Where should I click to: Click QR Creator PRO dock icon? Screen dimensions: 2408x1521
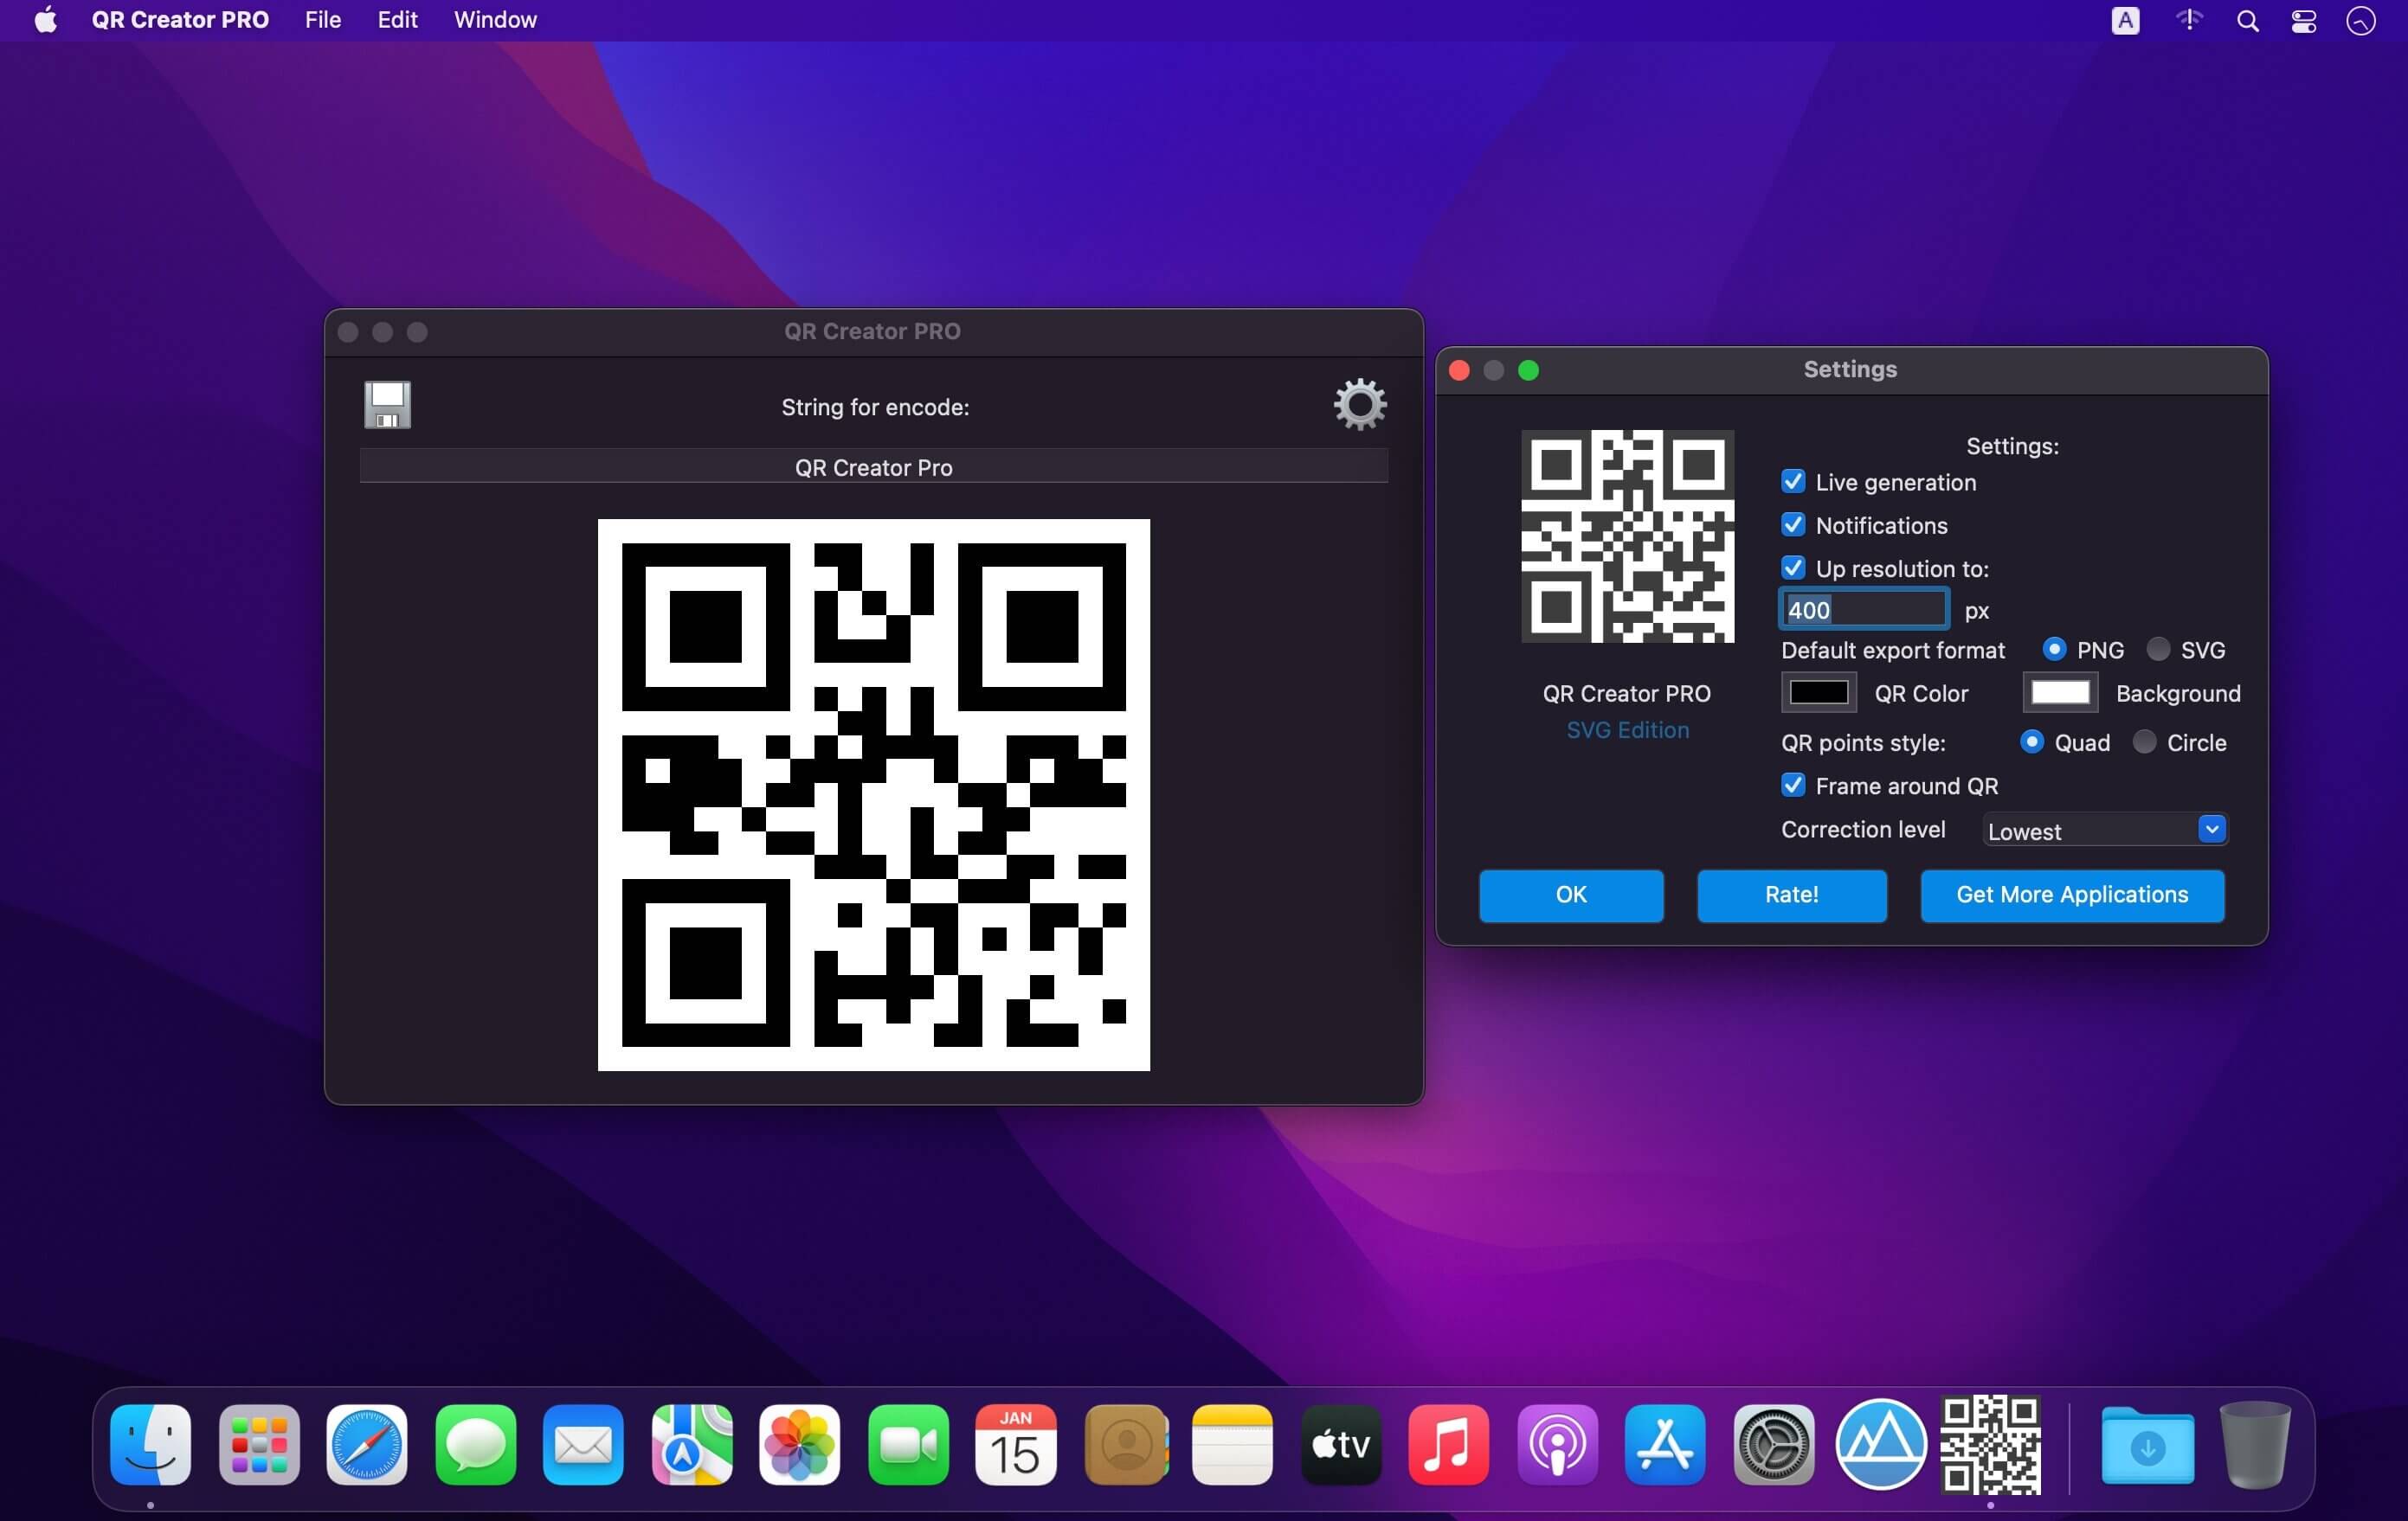tap(1990, 1444)
